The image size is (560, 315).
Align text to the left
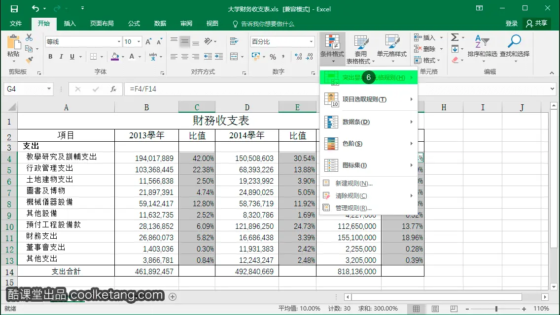coord(174,57)
